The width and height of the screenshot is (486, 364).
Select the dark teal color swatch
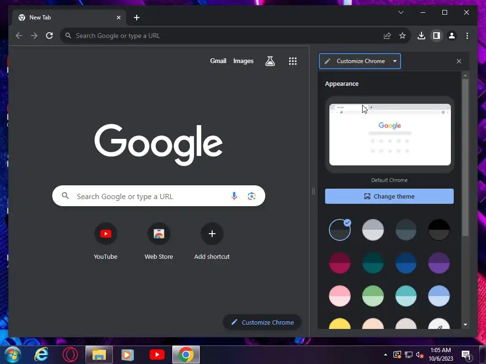tap(373, 263)
